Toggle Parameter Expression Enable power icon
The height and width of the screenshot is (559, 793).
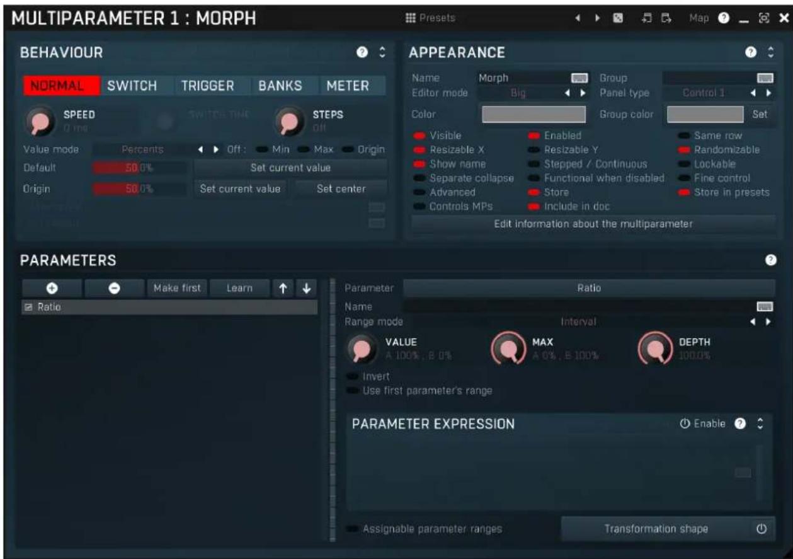click(684, 424)
